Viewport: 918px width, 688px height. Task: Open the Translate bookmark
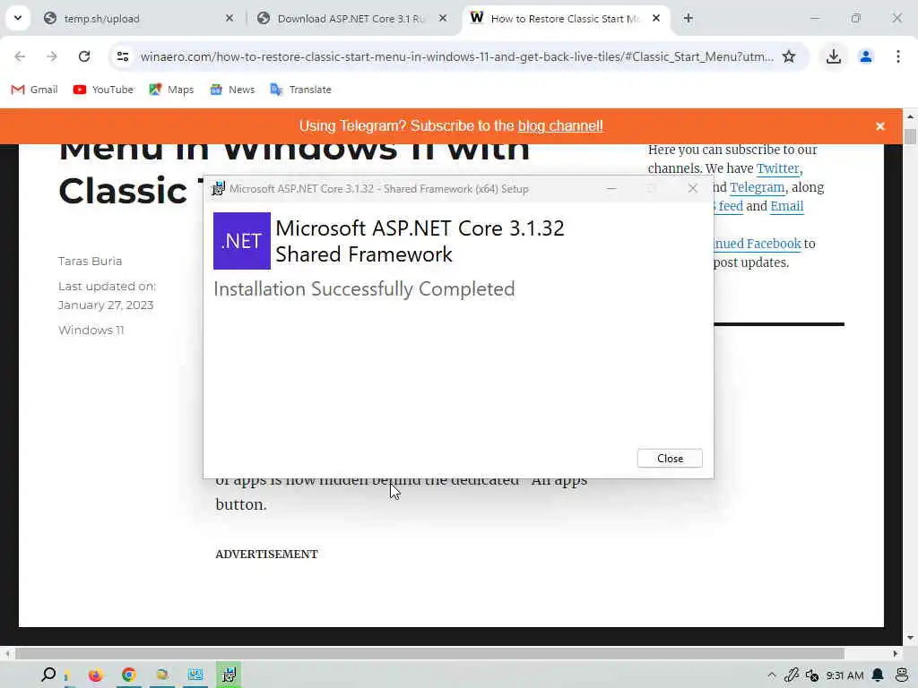pyautogui.click(x=301, y=90)
